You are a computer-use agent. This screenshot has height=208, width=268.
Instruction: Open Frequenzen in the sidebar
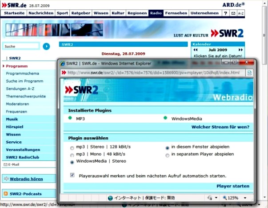coord(16,112)
